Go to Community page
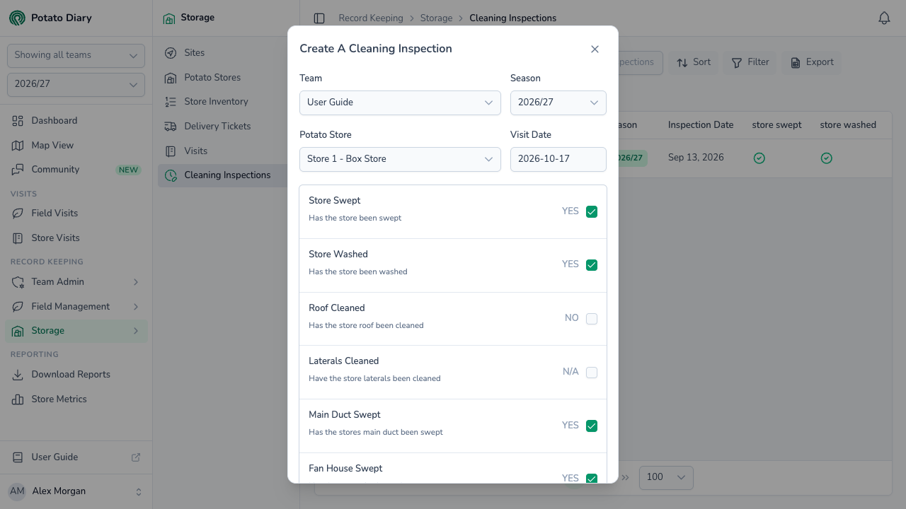906x509 pixels. point(76,170)
